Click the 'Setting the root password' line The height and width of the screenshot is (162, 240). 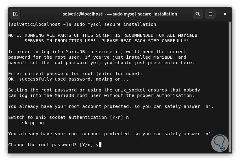[x=104, y=90]
